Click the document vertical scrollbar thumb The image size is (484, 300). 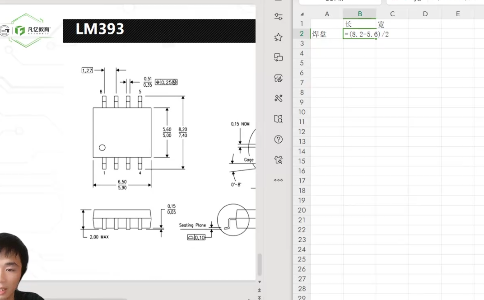click(260, 265)
